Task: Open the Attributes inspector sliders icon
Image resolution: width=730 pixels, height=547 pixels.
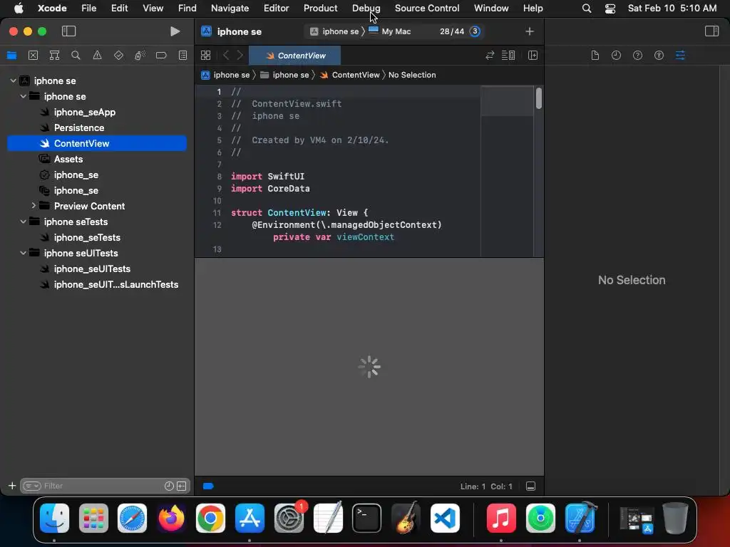Action: pyautogui.click(x=680, y=56)
